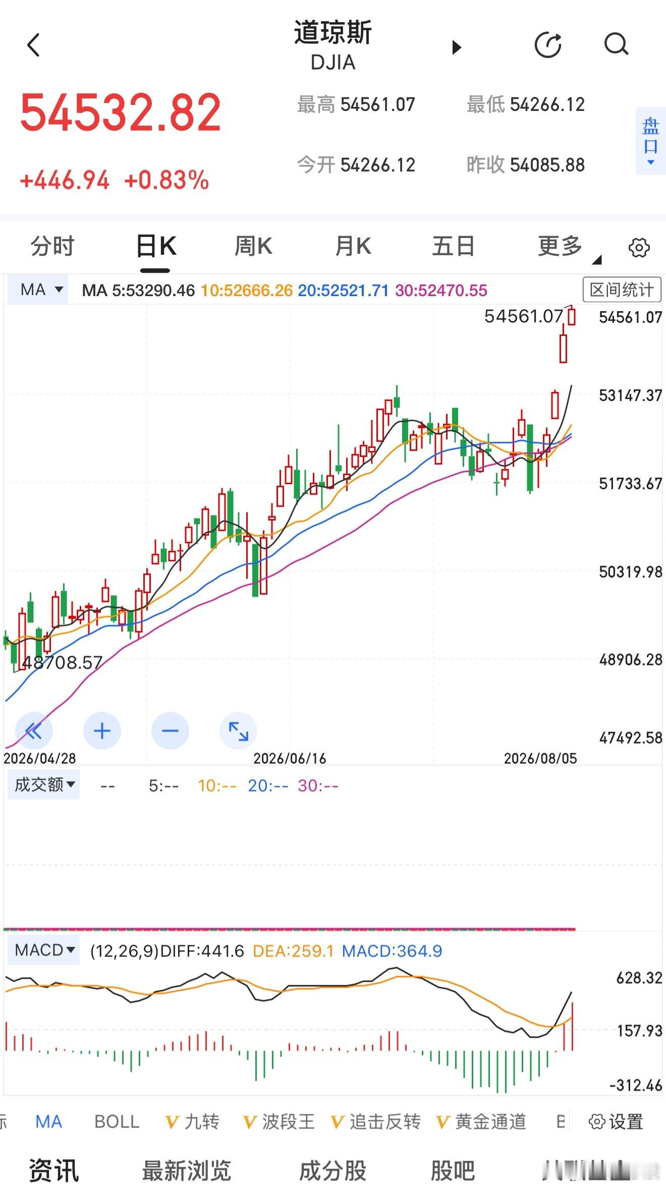The height and width of the screenshot is (1187, 666).
Task: Select BOLL in bottom indicator bar
Action: [117, 1121]
